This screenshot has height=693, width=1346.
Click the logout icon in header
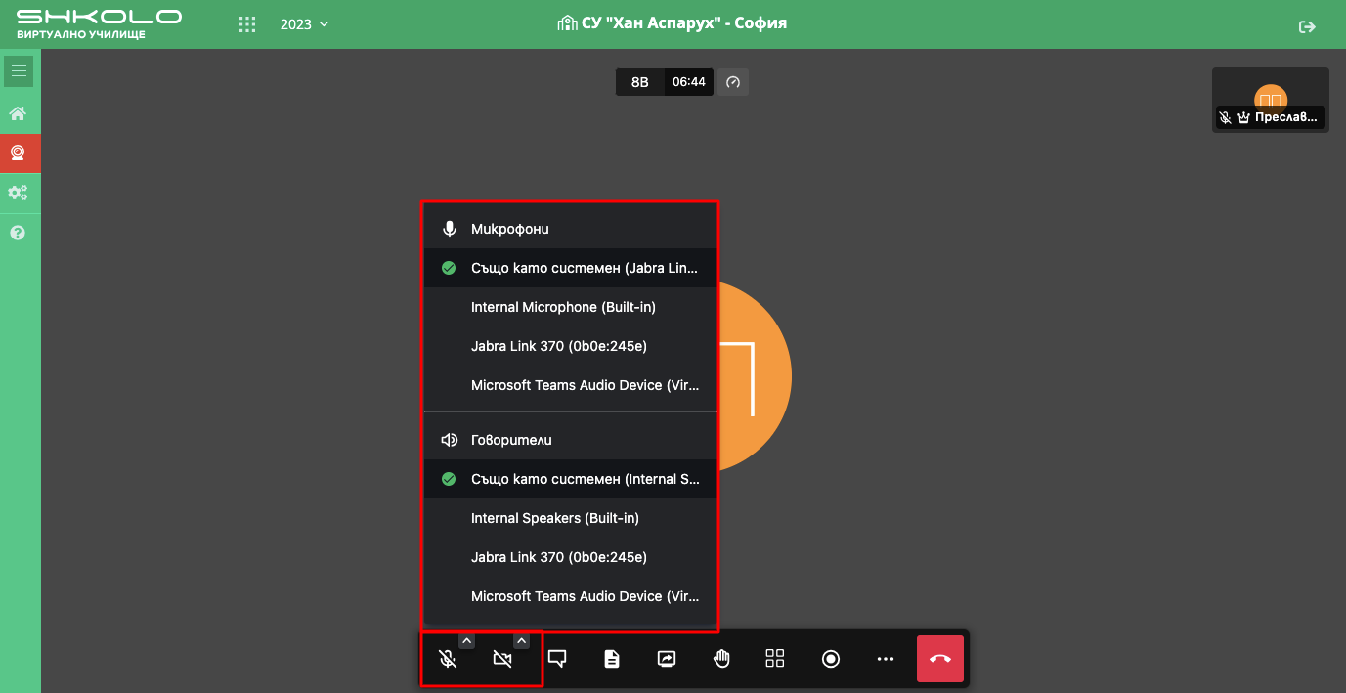1307,26
